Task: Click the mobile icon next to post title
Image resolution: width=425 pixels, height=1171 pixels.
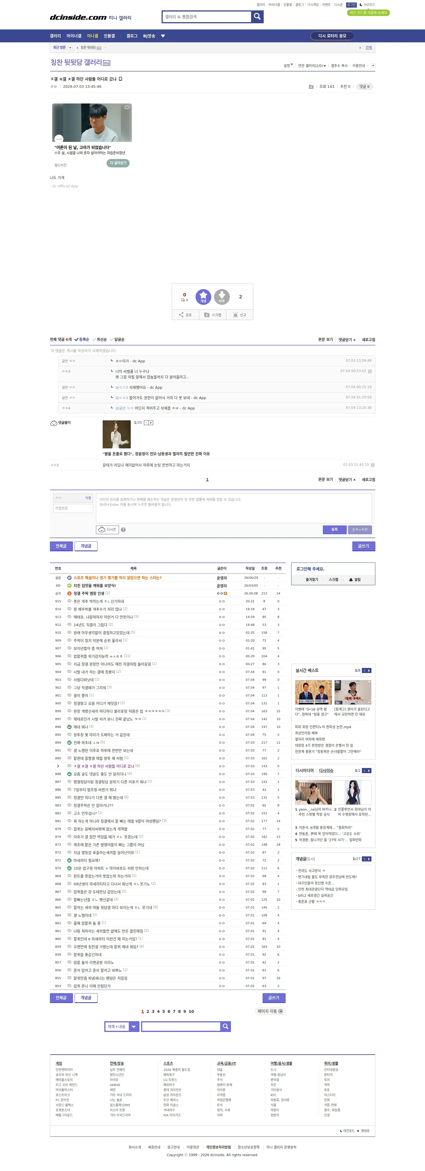Action: pos(120,79)
